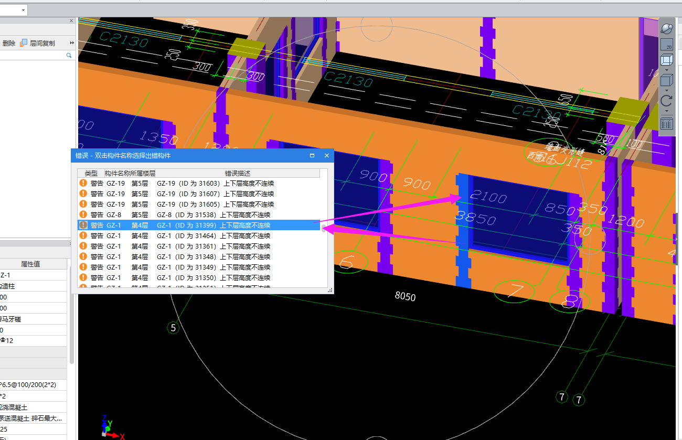The height and width of the screenshot is (440, 682).
Task: Select warning row GZ-8 ID 31538
Action: (x=199, y=215)
